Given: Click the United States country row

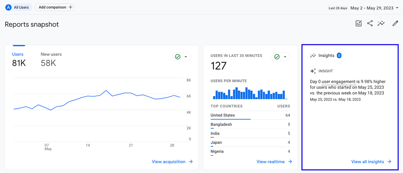Looking at the screenshot, I should [x=250, y=116].
